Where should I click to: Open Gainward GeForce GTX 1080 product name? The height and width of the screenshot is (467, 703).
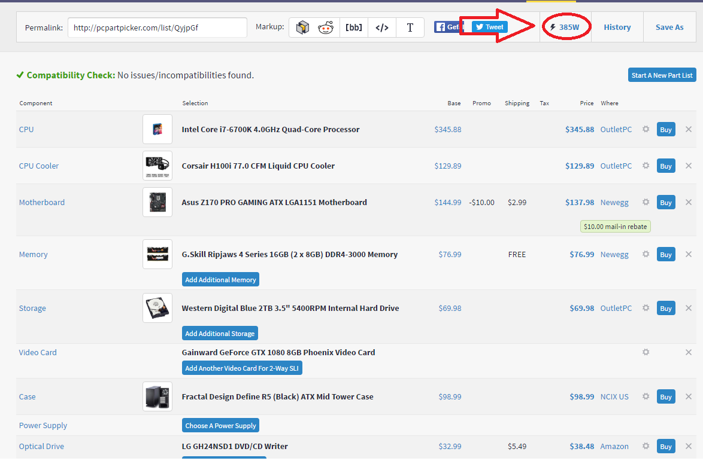click(x=278, y=352)
